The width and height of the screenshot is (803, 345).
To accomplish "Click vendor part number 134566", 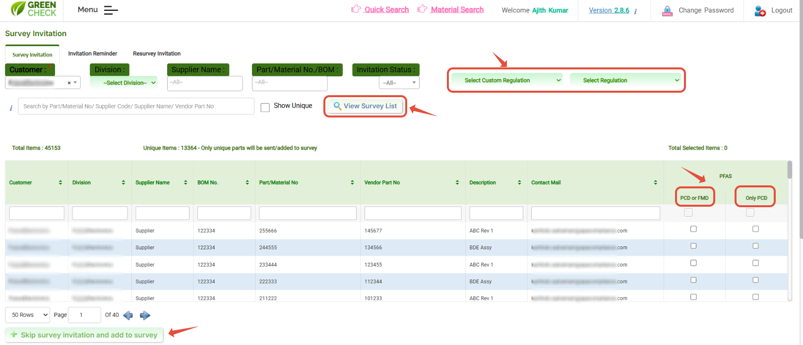I will [373, 248].
